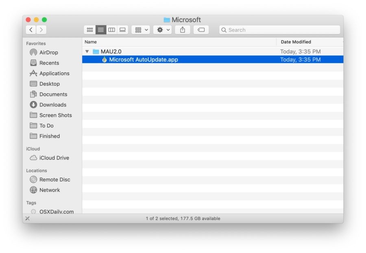Click the AutoUpdate.app date modified cell
366x253 pixels.
(301, 60)
